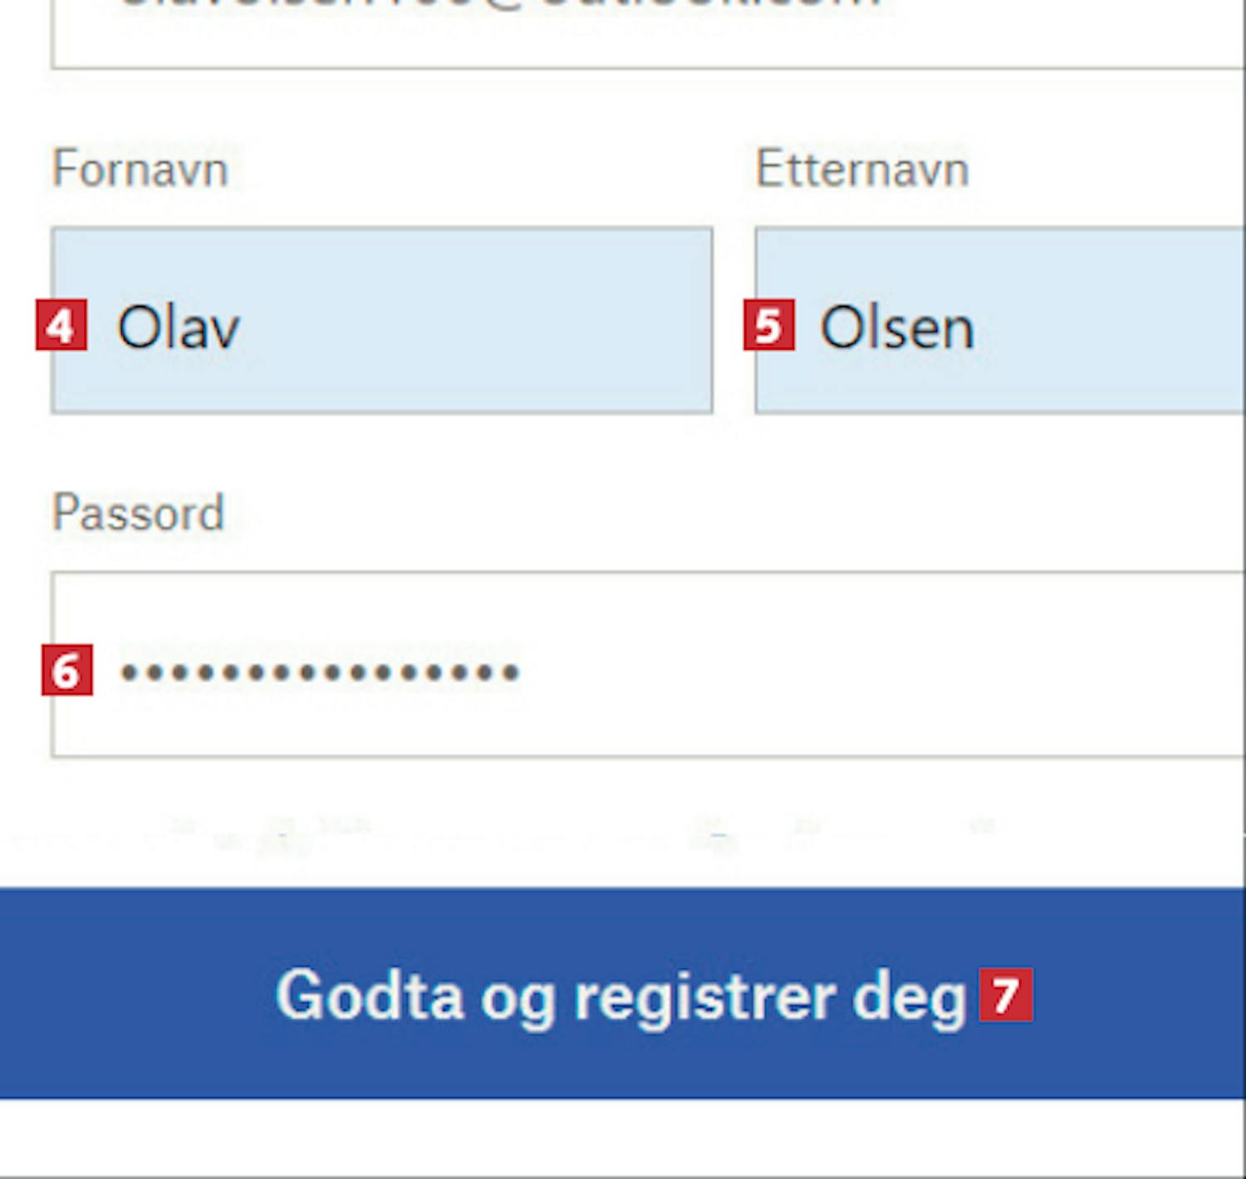This screenshot has height=1179, width=1246.
Task: Click the red number 4 badge
Action: coord(61,326)
